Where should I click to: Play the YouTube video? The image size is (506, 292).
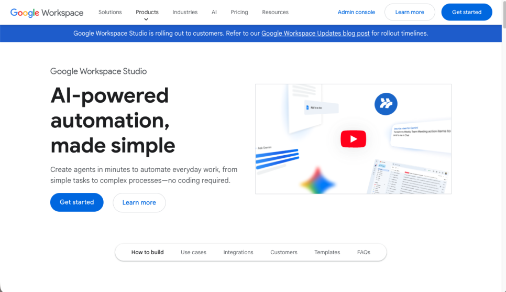354,139
